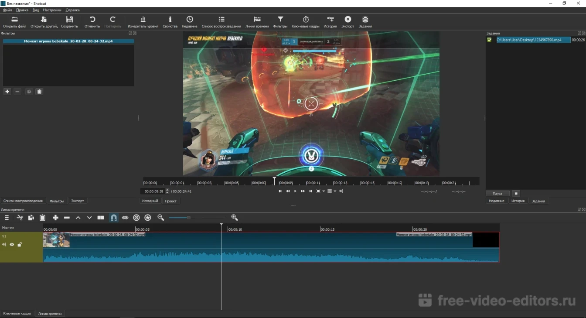Switch to Проект player tab

[170, 201]
